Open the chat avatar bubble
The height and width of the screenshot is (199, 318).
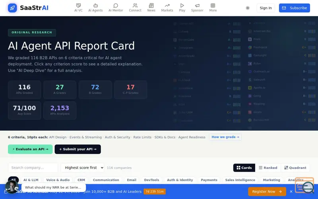click(x=12, y=187)
